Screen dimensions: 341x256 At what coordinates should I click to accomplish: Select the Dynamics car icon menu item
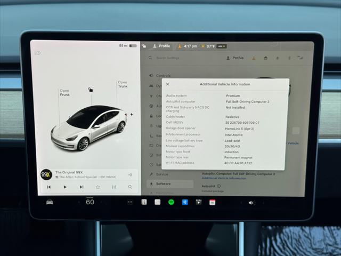[151, 86]
